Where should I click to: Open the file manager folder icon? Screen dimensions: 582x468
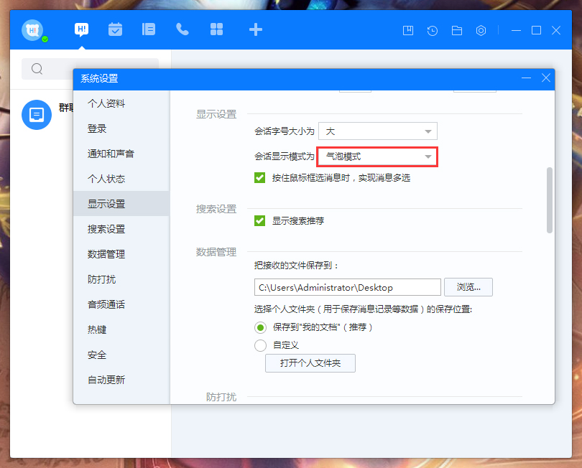(456, 31)
